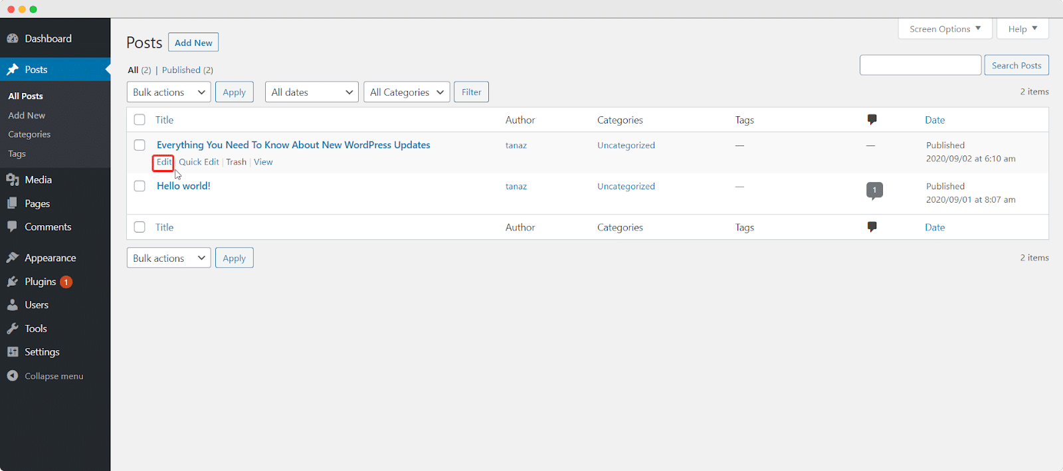Sort by comments icon in table header

coord(872,120)
